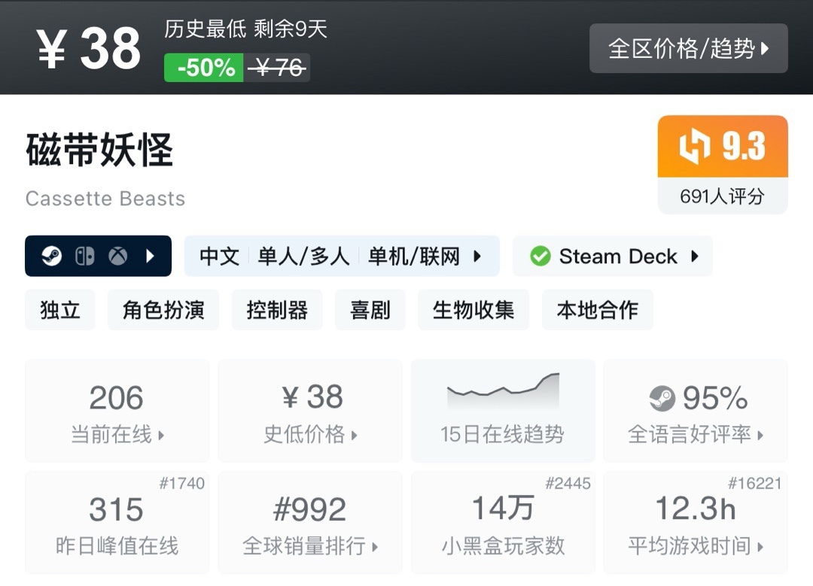Click the -50% discount badge
Image resolution: width=813 pixels, height=586 pixels.
[x=205, y=68]
